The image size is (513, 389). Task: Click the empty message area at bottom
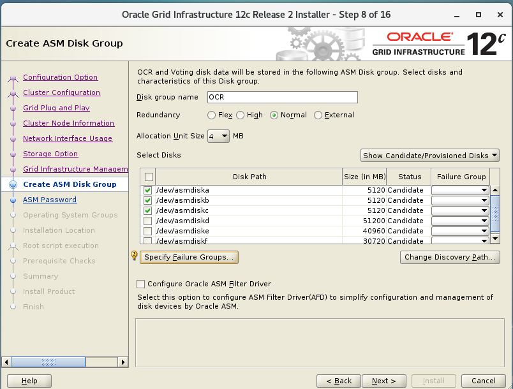pos(320,343)
